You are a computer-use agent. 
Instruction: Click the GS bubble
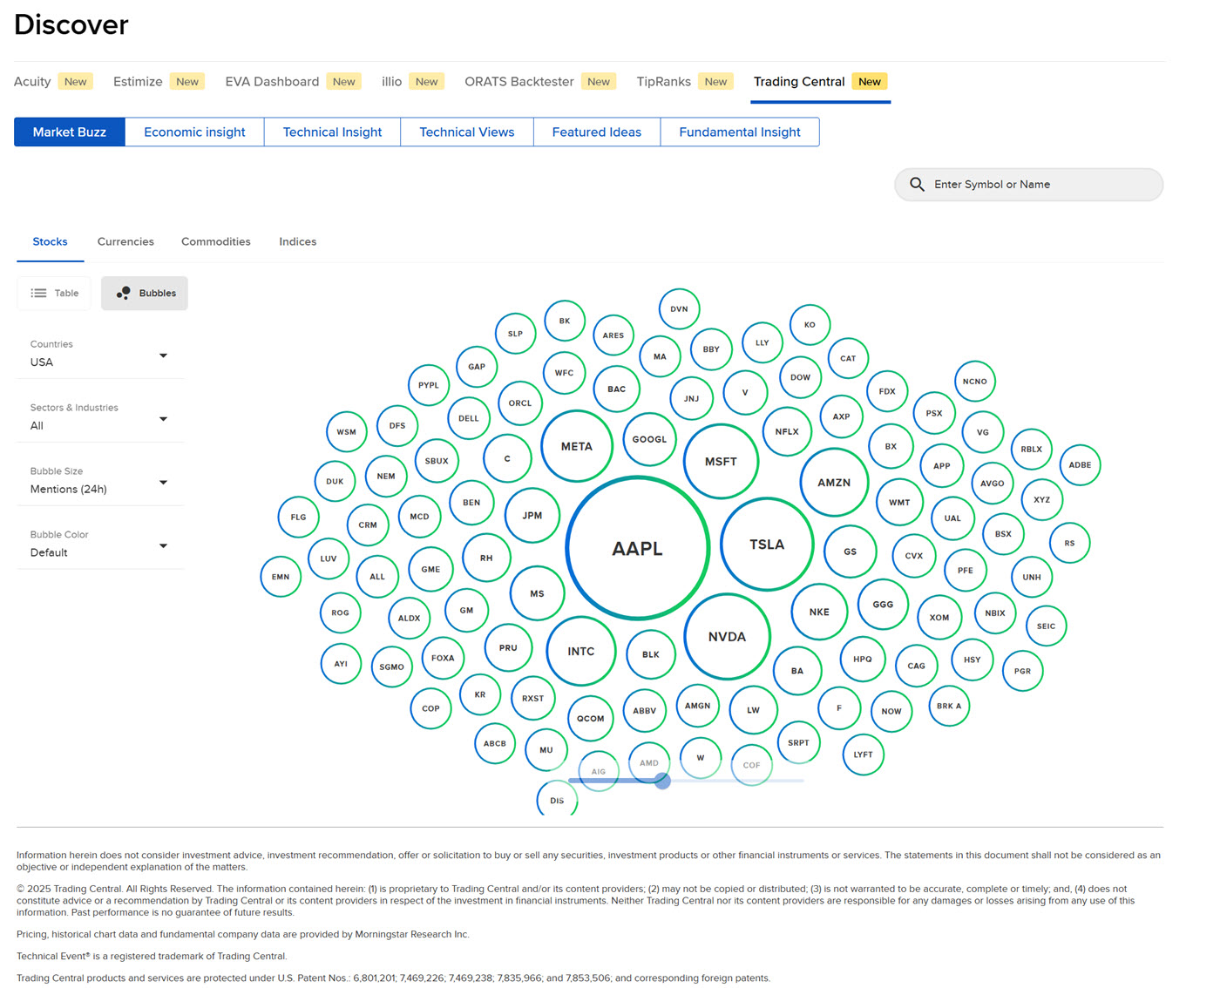850,552
